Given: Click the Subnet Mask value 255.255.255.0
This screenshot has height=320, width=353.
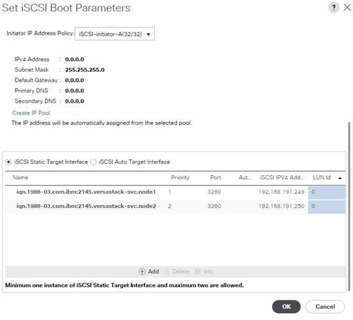Looking at the screenshot, I should [x=85, y=70].
